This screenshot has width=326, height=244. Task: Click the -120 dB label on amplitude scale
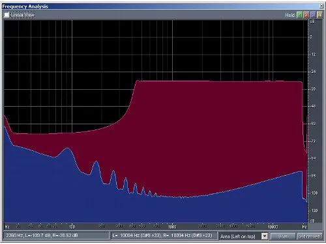(x=314, y=210)
